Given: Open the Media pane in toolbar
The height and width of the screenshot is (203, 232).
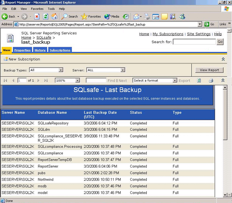Looking at the screenshot, I should click(112, 16).
